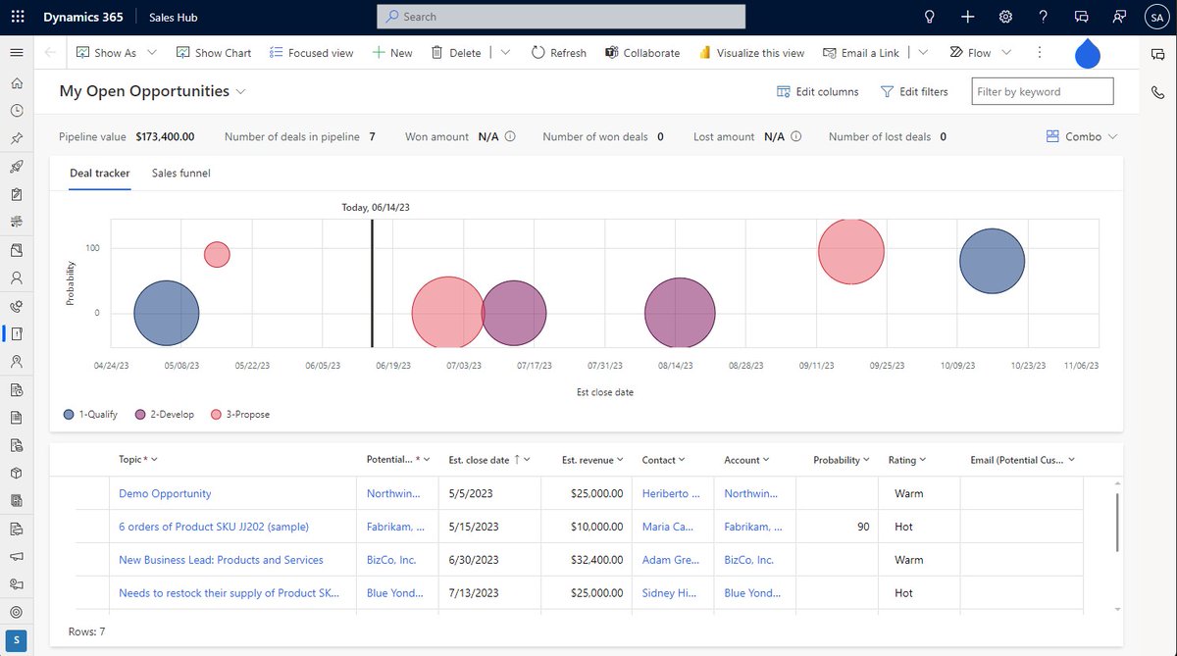The image size is (1177, 656).
Task: Click Email a Link
Action: coord(861,53)
